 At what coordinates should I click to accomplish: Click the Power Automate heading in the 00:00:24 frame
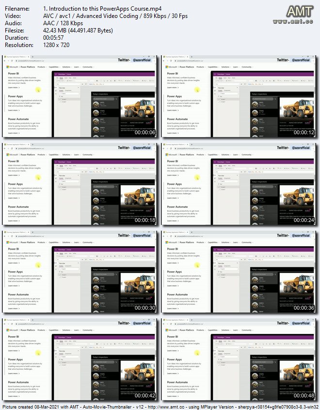click(x=177, y=206)
